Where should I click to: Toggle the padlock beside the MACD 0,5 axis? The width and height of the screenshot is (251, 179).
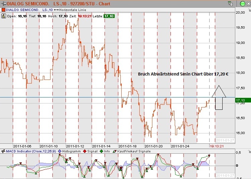[249, 151]
